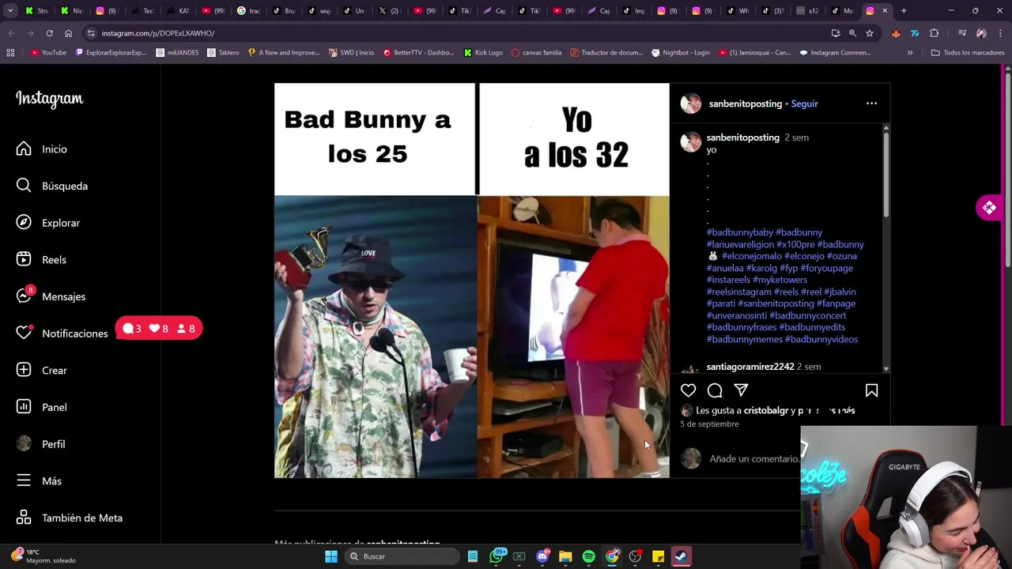Follow sanbenitoposting via Seguir
The height and width of the screenshot is (569, 1012).
[804, 104]
